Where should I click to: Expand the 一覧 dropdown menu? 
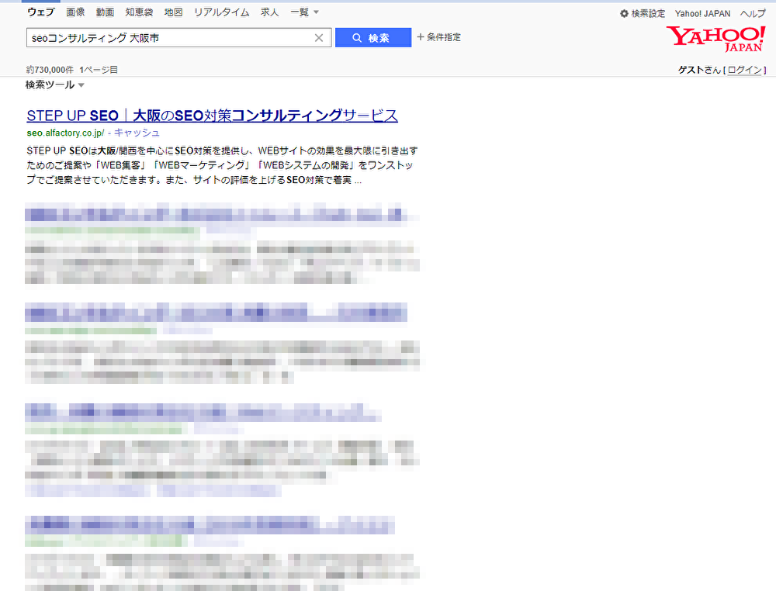click(x=304, y=12)
